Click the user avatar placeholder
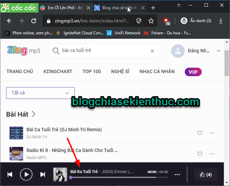The width and height of the screenshot is (230, 186). click(x=178, y=51)
